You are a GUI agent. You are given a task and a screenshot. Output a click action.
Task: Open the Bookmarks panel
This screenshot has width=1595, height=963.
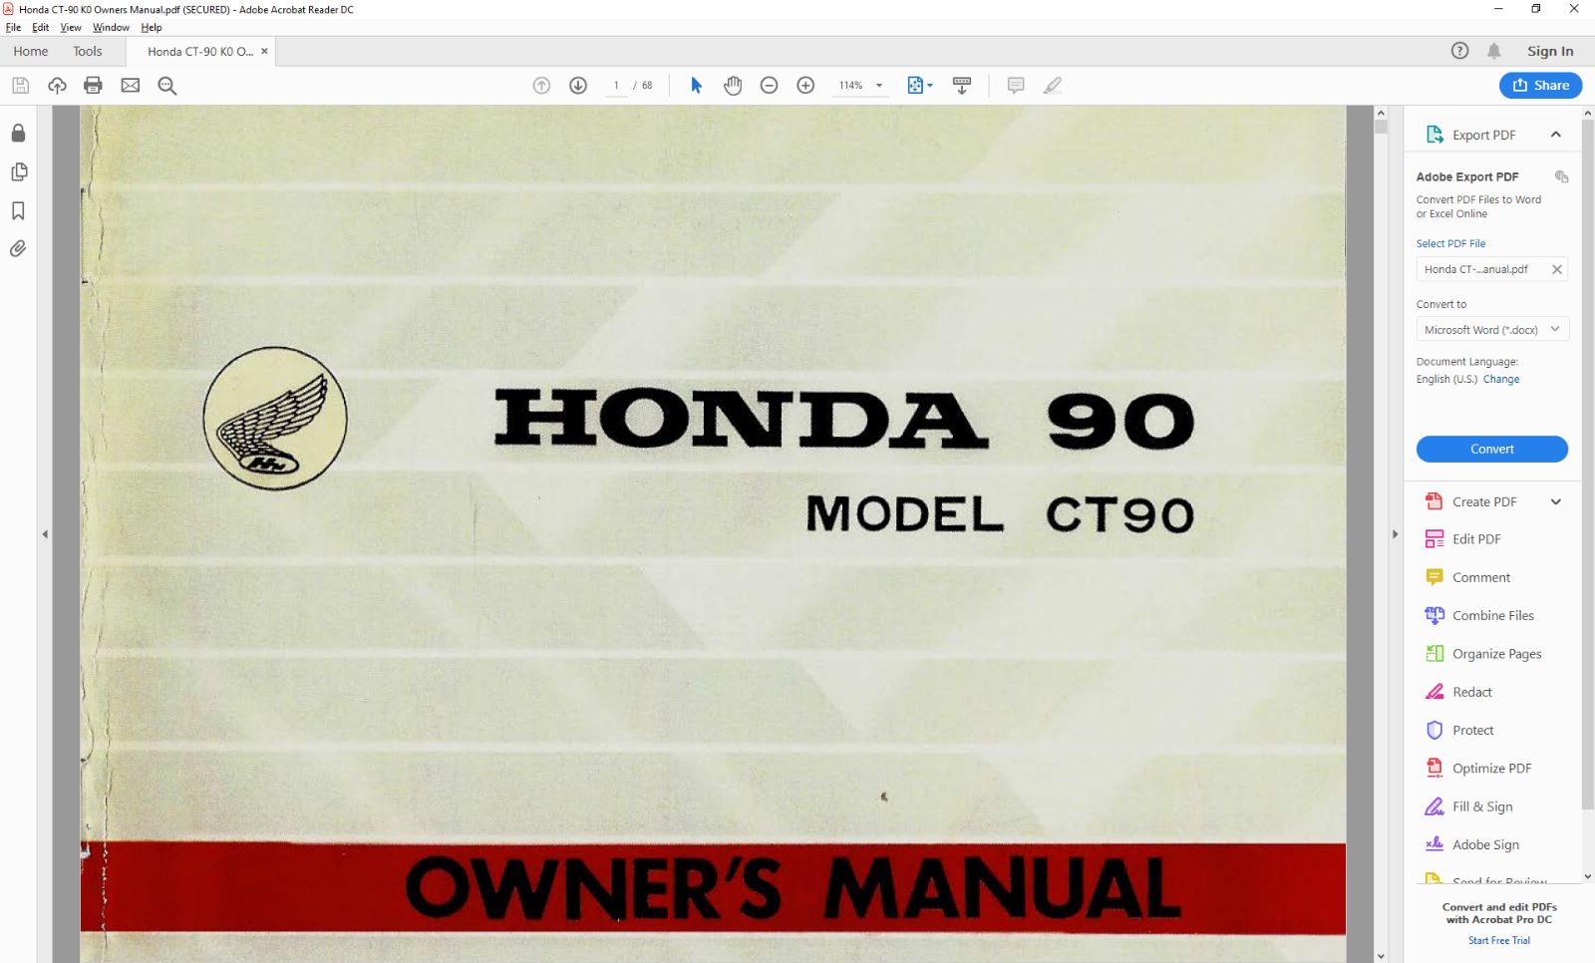click(18, 210)
